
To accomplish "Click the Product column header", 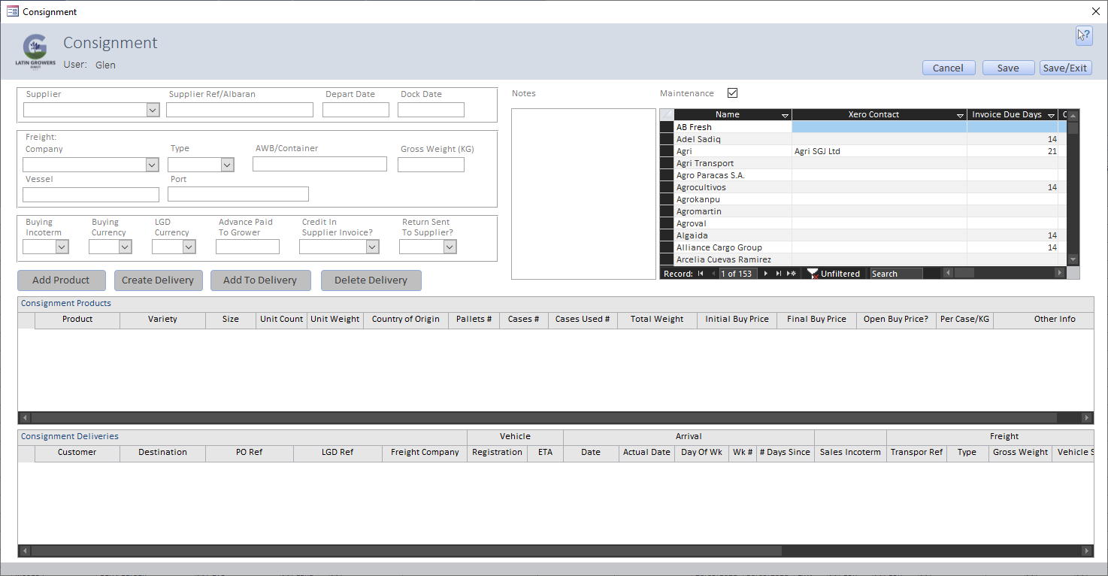I will [x=77, y=319].
